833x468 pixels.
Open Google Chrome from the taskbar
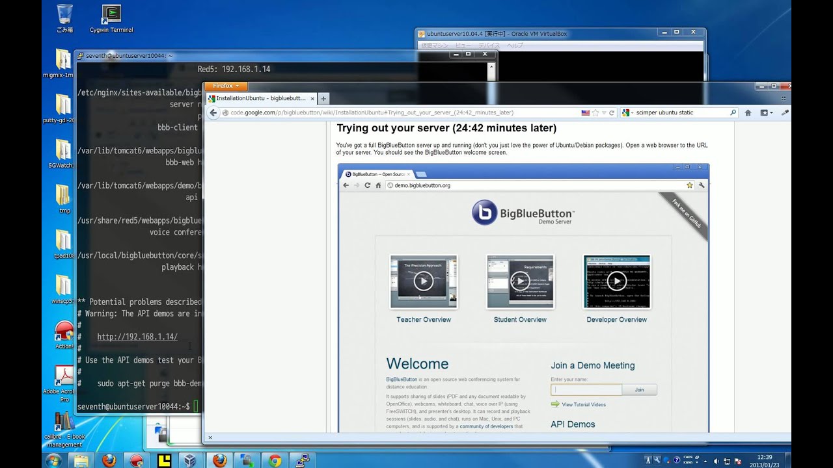(x=275, y=460)
